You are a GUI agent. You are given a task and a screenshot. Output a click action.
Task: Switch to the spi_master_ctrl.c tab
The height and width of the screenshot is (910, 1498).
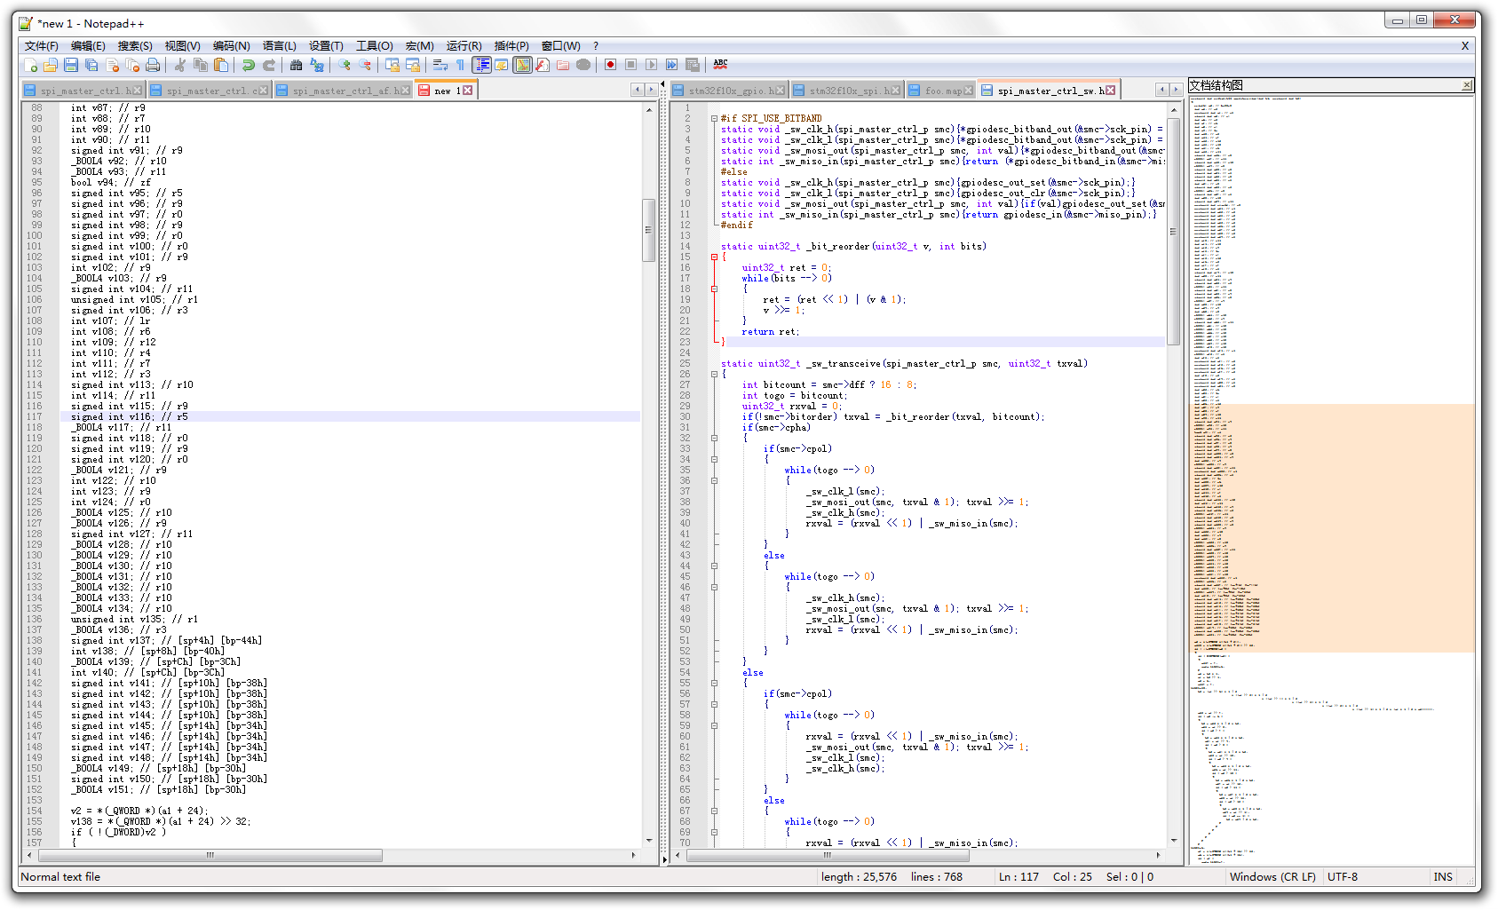pyautogui.click(x=210, y=91)
